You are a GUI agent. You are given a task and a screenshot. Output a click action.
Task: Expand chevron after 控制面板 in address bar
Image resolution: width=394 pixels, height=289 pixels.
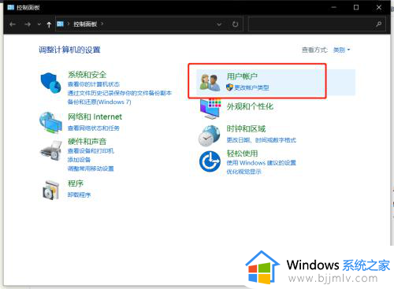102,24
